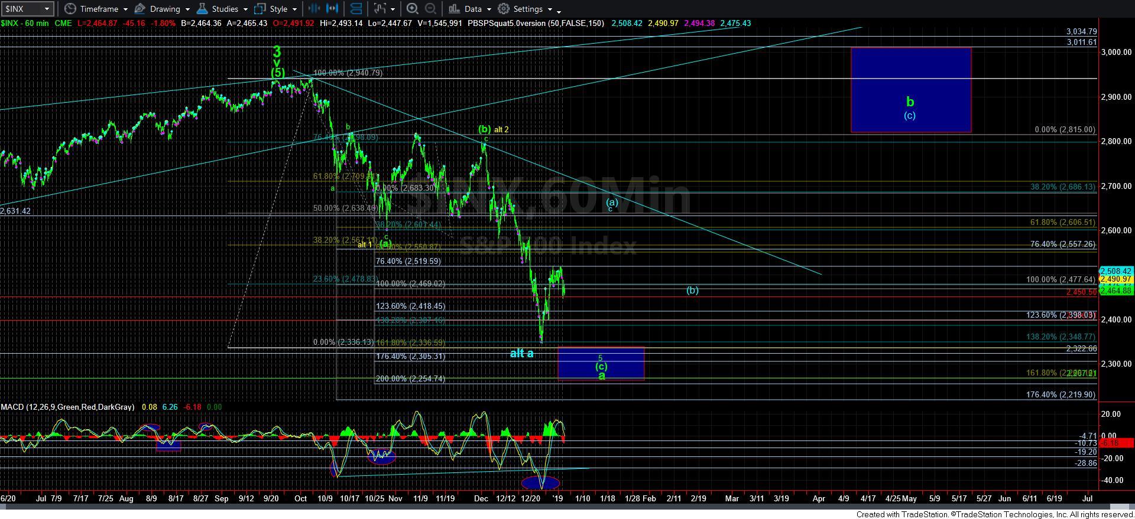
Task: Zoom out with the magnifier minus icon
Action: 431,9
